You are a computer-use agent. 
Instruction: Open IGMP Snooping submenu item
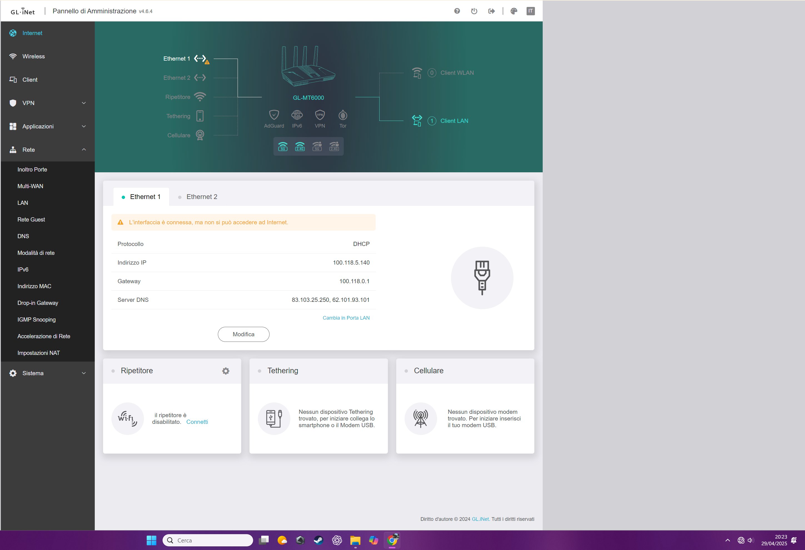point(48,319)
